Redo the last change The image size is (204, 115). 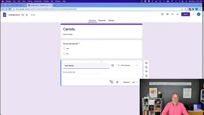pyautogui.click(x=178, y=14)
